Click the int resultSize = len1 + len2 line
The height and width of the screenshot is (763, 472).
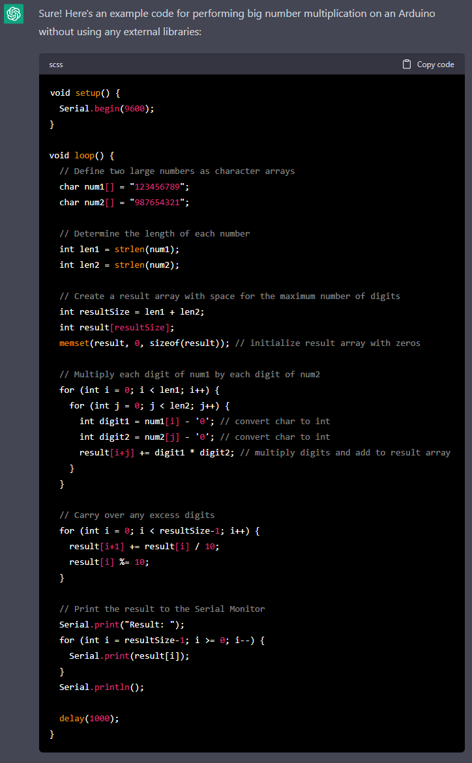pyautogui.click(x=132, y=311)
